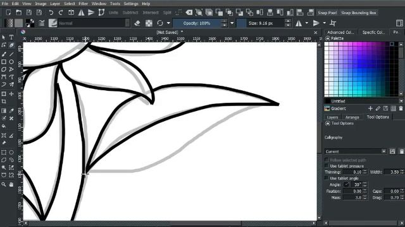
Task: Open the brush settings editor icon
Action: click(x=42, y=23)
